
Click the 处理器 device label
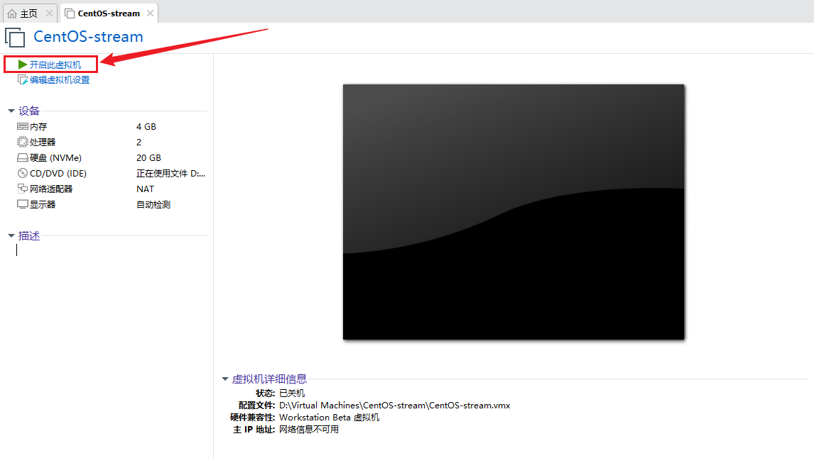(43, 142)
